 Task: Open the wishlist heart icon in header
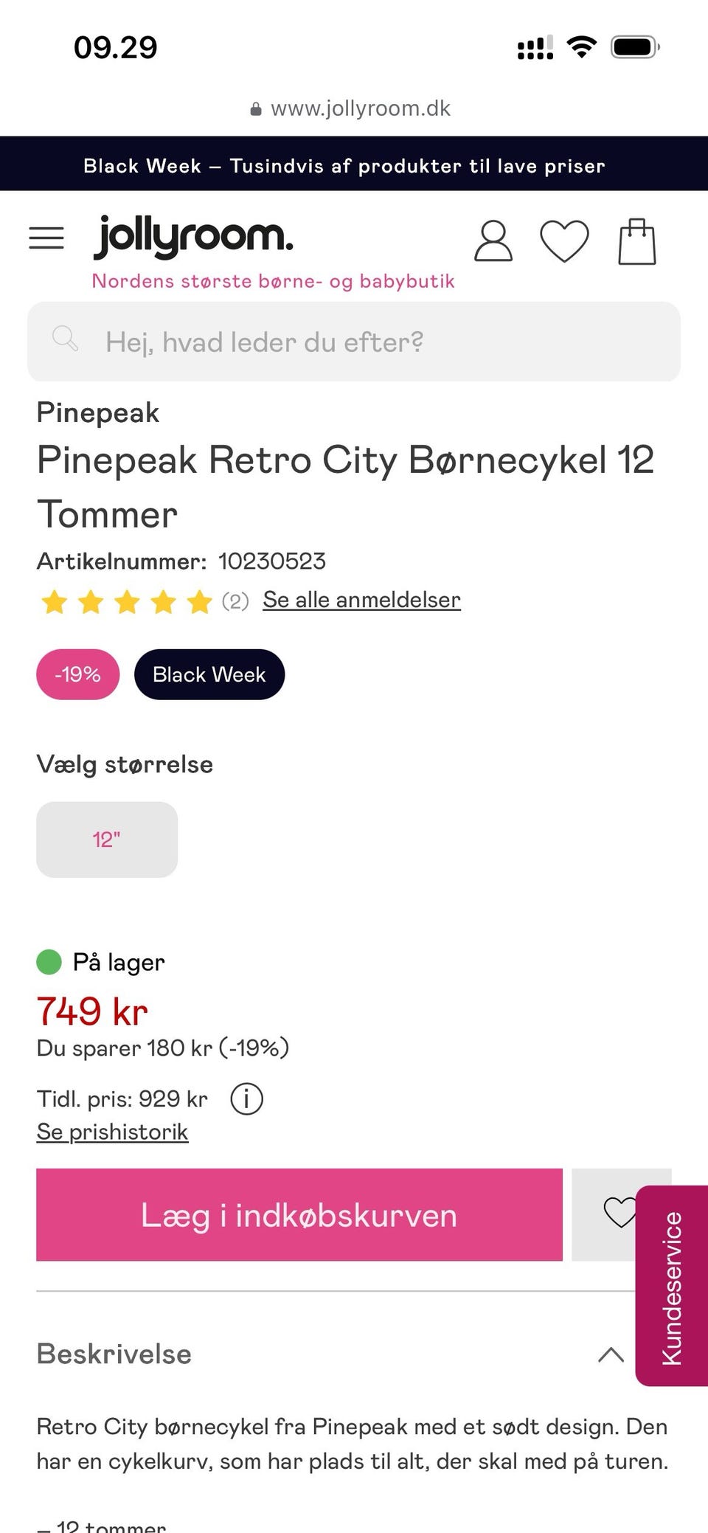(x=564, y=241)
